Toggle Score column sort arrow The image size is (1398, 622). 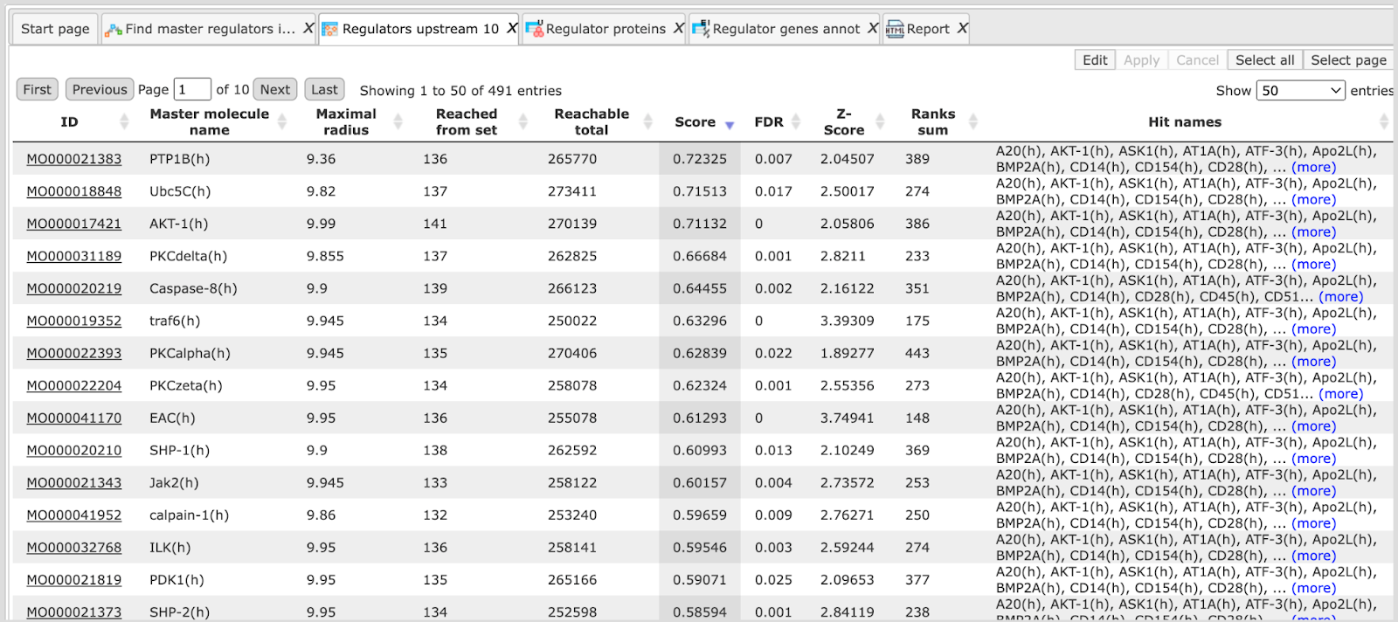(730, 125)
